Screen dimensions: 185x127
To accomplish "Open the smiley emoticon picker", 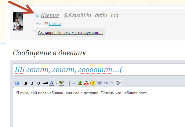I will pyautogui.click(x=93, y=83).
